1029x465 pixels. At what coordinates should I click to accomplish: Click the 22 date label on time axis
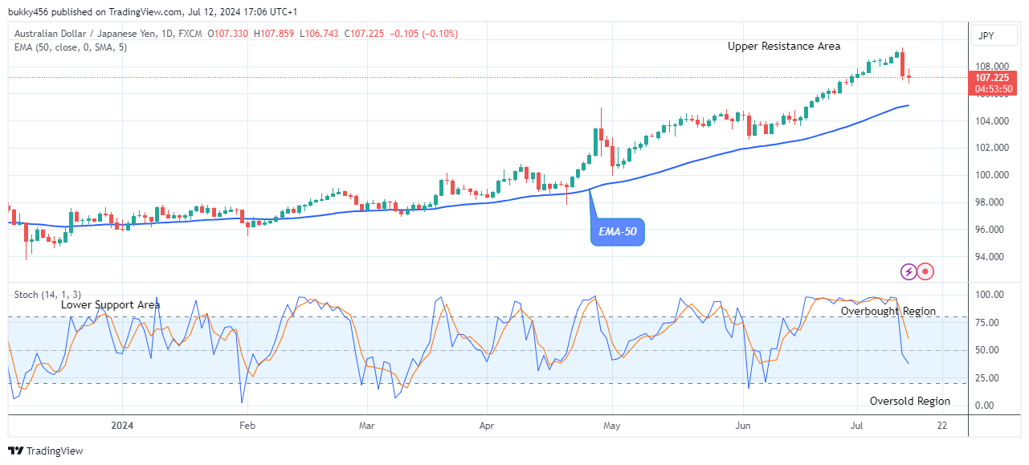[x=941, y=425]
